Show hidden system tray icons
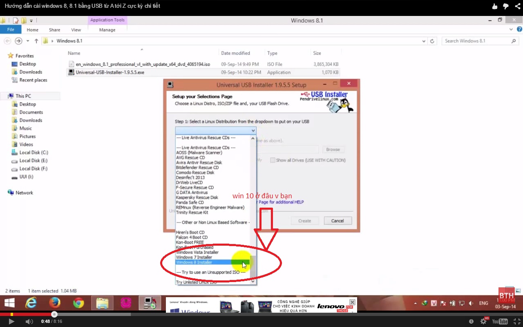Image resolution: width=523 pixels, height=327 pixels. click(416, 303)
